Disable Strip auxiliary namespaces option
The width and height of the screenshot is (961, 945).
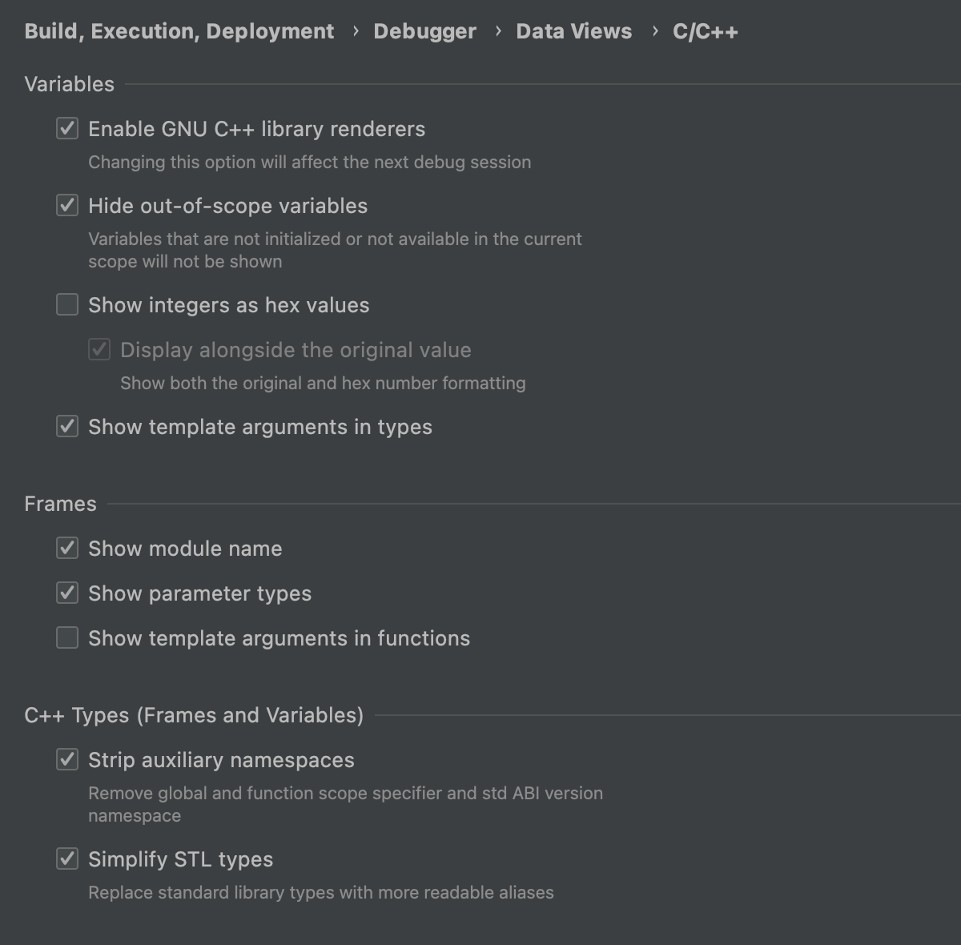click(x=67, y=760)
